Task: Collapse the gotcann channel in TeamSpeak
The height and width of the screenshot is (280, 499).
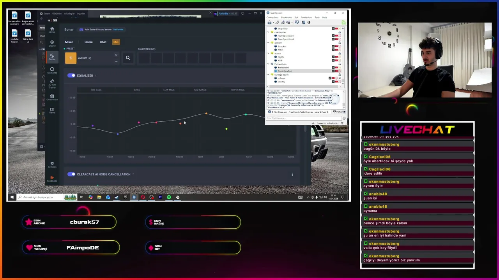Action: pos(268,43)
